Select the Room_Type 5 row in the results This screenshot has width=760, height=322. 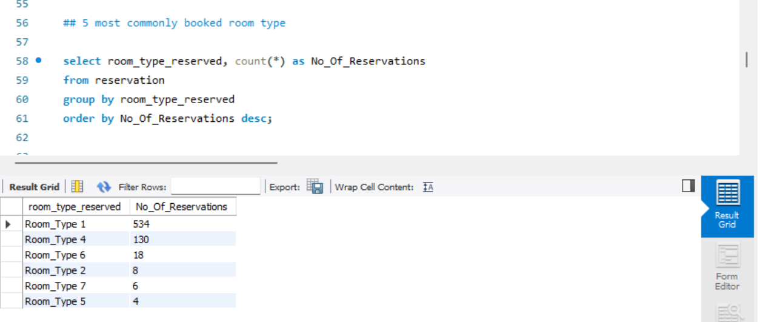pos(56,301)
